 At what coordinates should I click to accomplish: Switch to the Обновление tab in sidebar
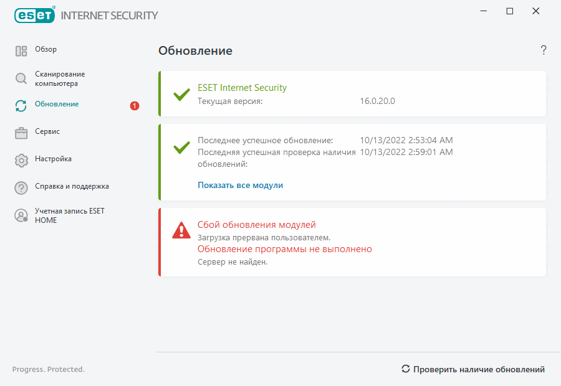tap(56, 104)
